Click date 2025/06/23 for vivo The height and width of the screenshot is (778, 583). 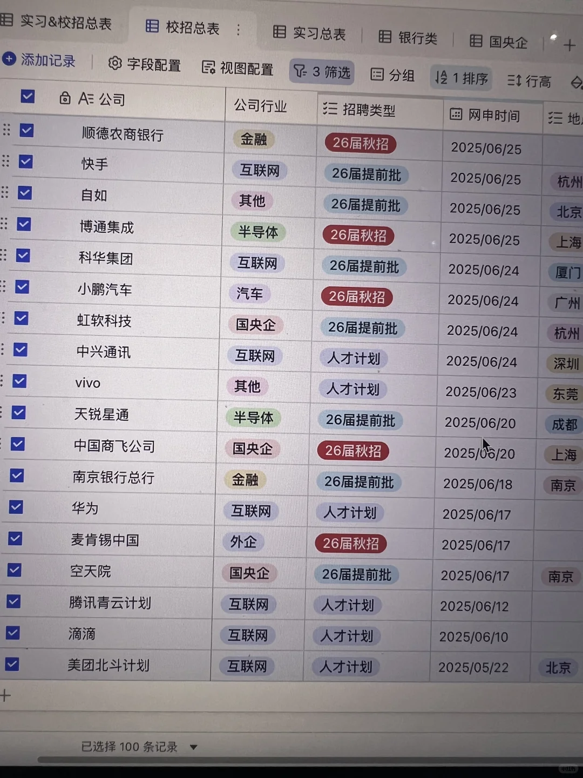(x=481, y=392)
